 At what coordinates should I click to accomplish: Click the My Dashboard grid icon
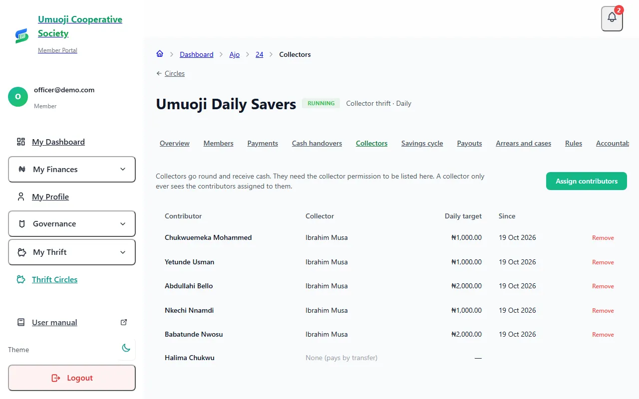tap(21, 142)
